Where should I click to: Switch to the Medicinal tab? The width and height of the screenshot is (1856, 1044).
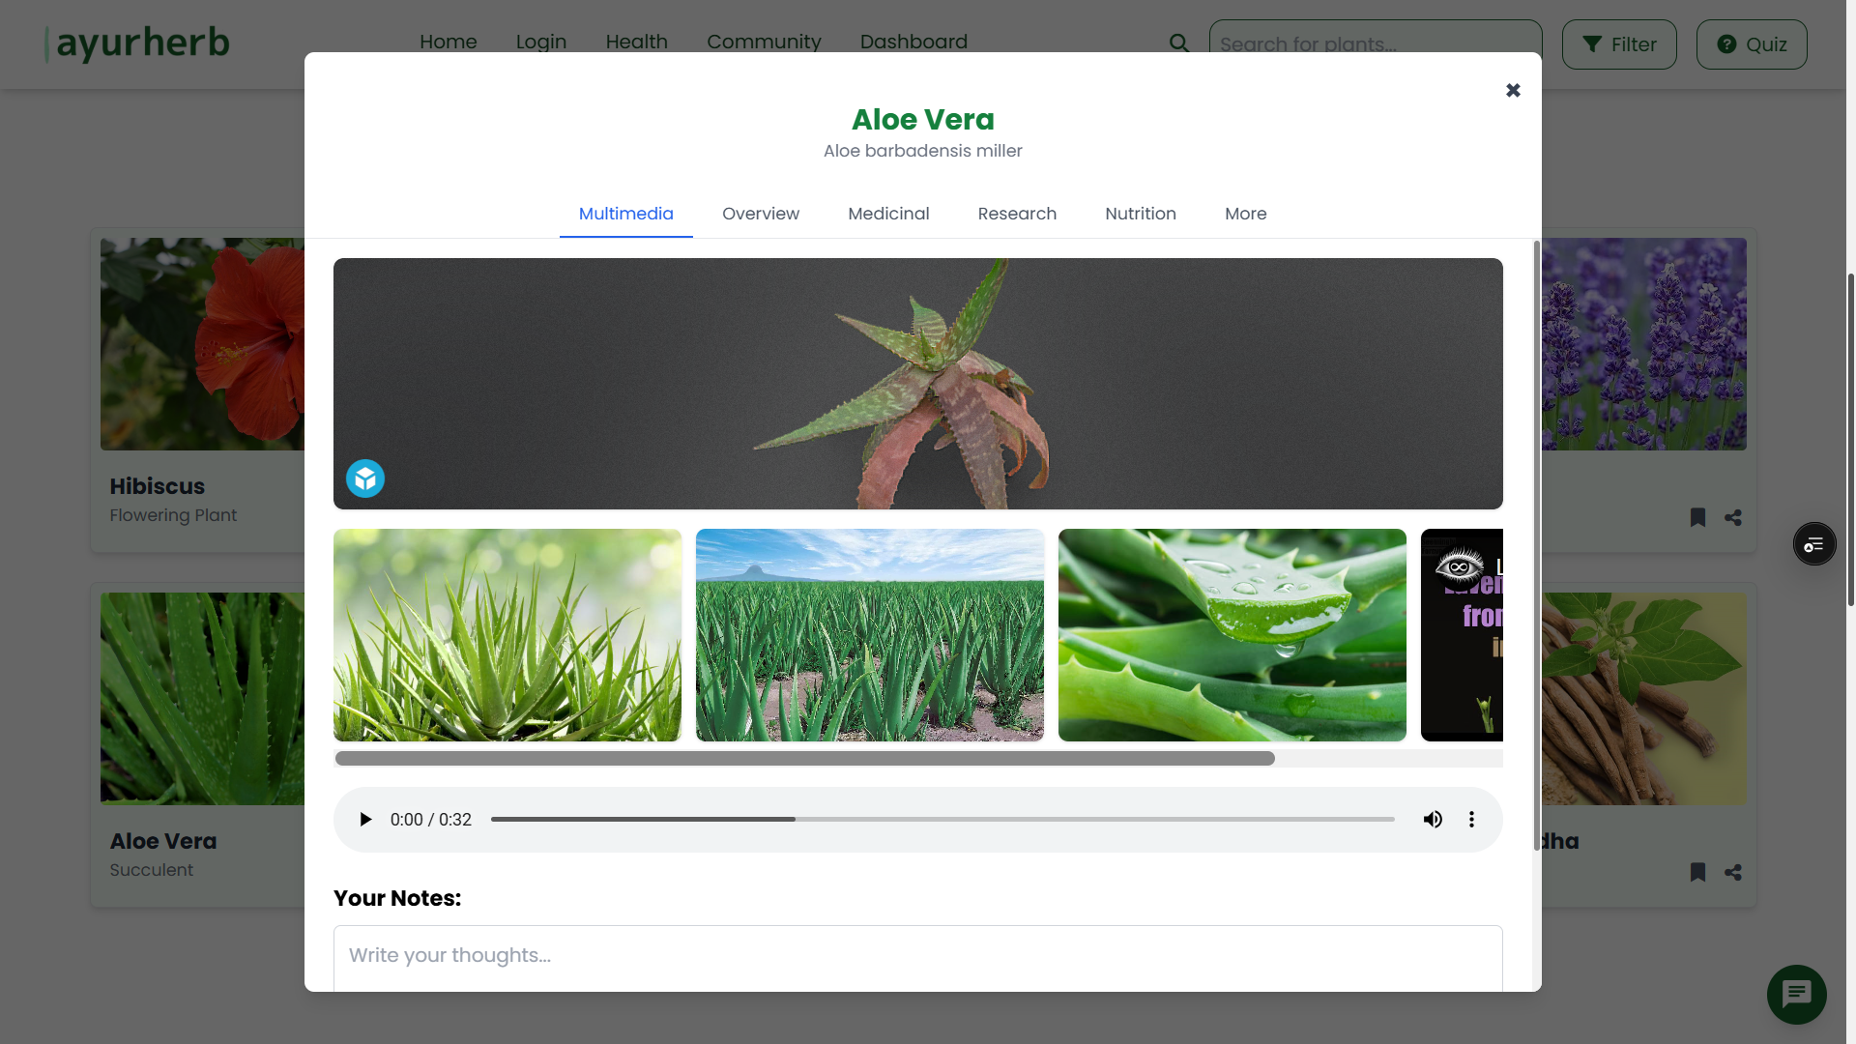pyautogui.click(x=888, y=214)
